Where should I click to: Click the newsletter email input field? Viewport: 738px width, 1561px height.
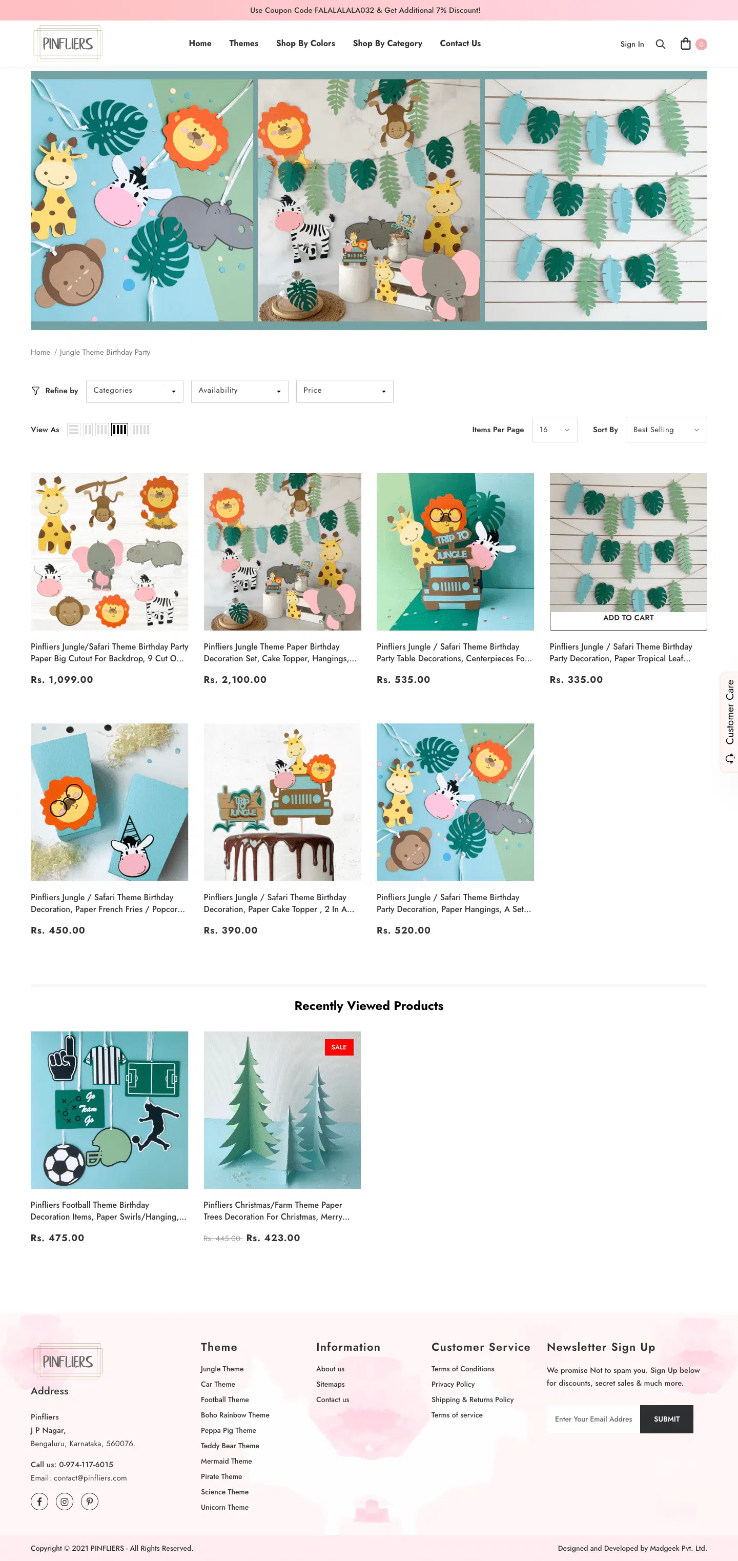click(x=594, y=1419)
